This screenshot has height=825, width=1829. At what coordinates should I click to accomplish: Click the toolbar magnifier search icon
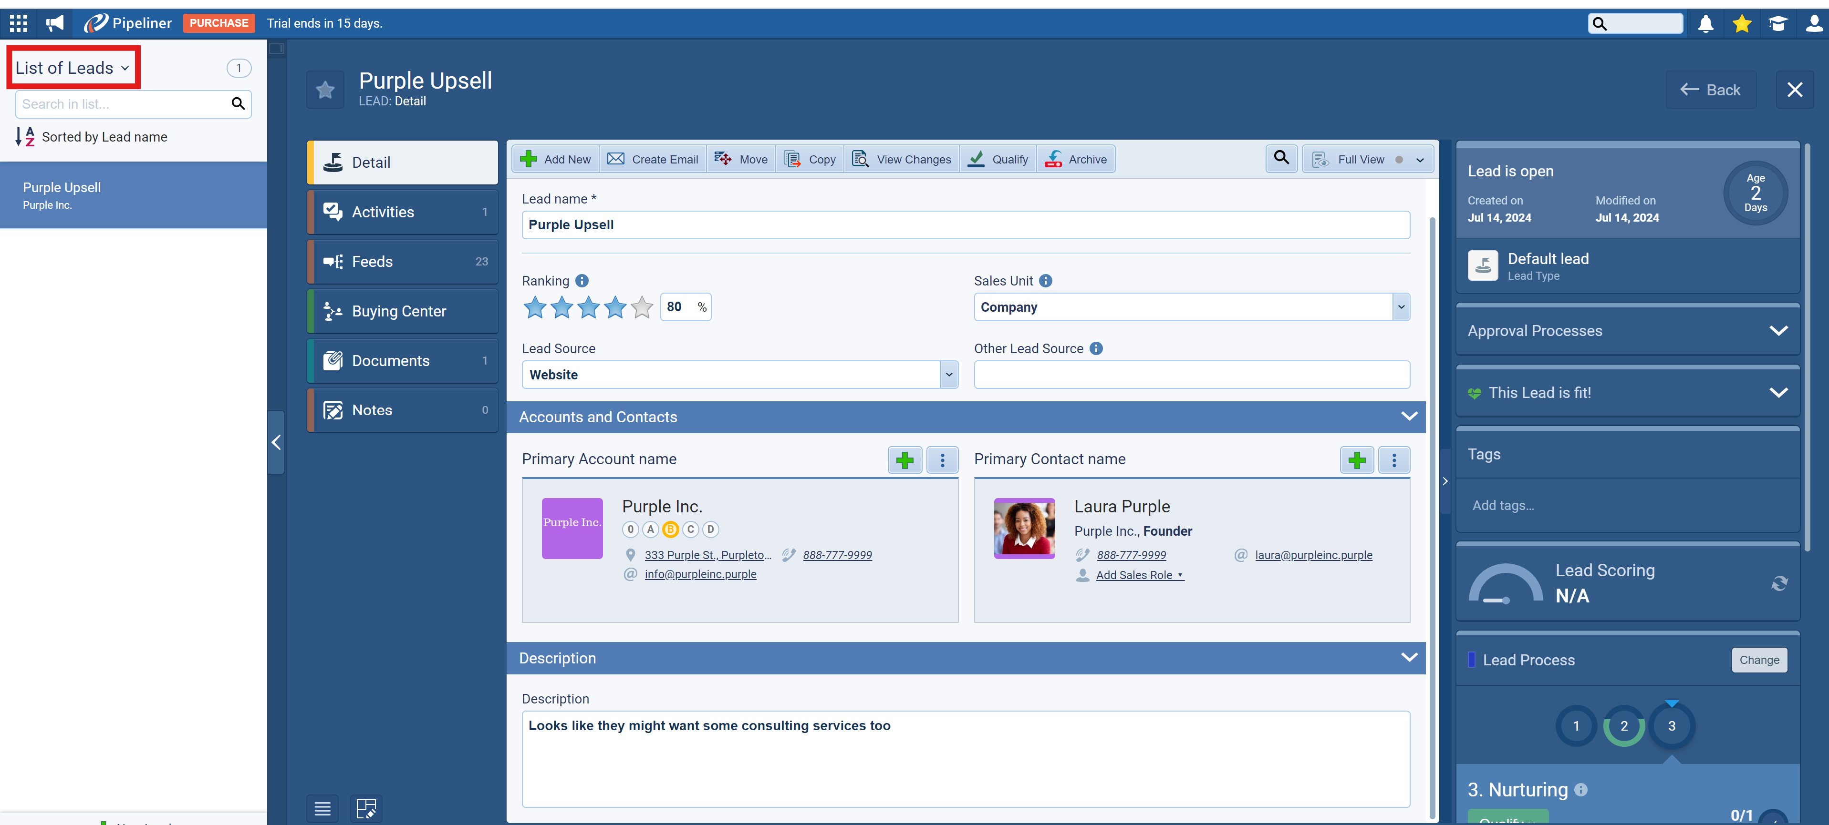[x=1281, y=158]
